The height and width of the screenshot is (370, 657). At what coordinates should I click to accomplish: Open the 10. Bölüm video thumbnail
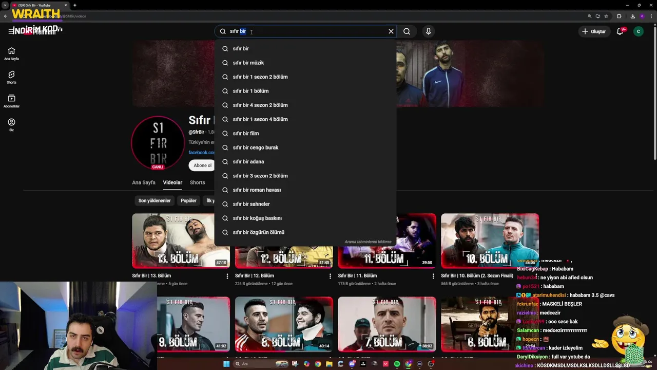490,240
